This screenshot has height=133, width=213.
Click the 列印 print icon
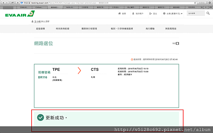(x=177, y=43)
